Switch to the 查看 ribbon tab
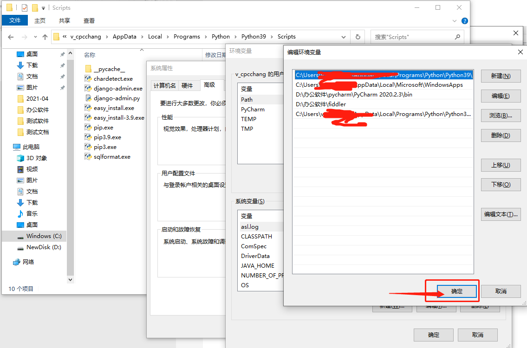The image size is (527, 348). point(89,20)
